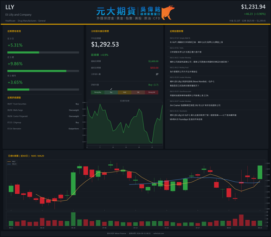This screenshot has width=271, height=237.
Task: Open the Simply Wall St GLP-1 news headline
Action: tap(196, 42)
